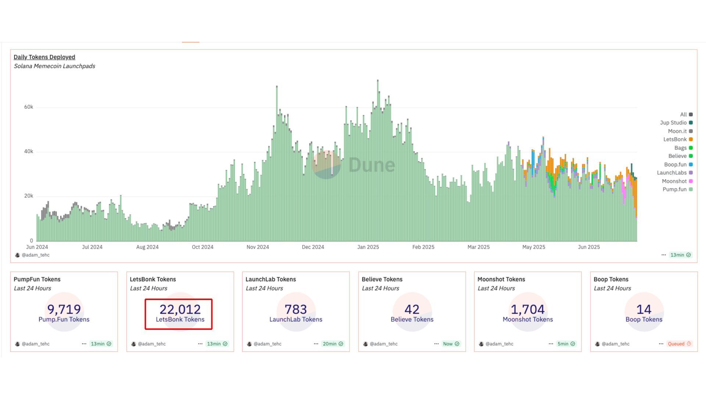Click author avatar on the Moonshot Tokens card
The width and height of the screenshot is (706, 397).
click(481, 344)
